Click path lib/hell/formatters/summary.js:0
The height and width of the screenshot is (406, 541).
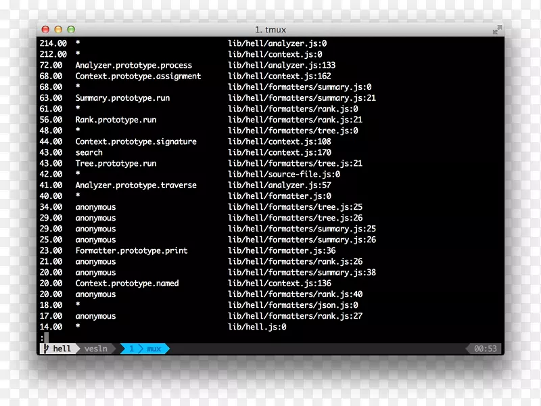pyautogui.click(x=300, y=87)
